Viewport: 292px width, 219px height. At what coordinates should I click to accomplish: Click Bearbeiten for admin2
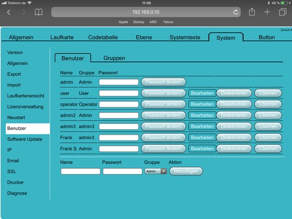click(x=202, y=116)
